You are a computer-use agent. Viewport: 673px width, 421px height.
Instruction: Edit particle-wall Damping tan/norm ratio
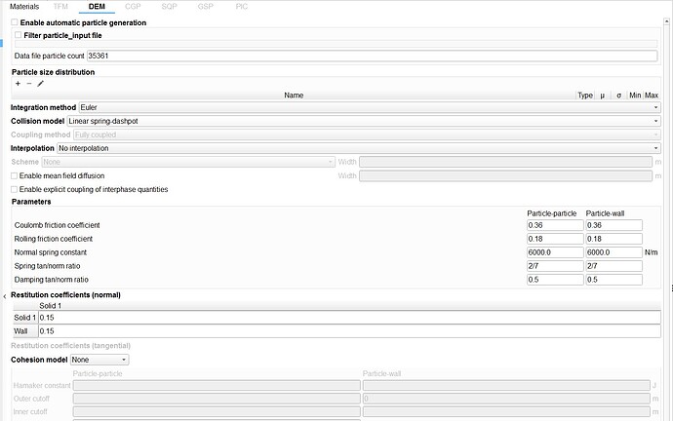[614, 280]
